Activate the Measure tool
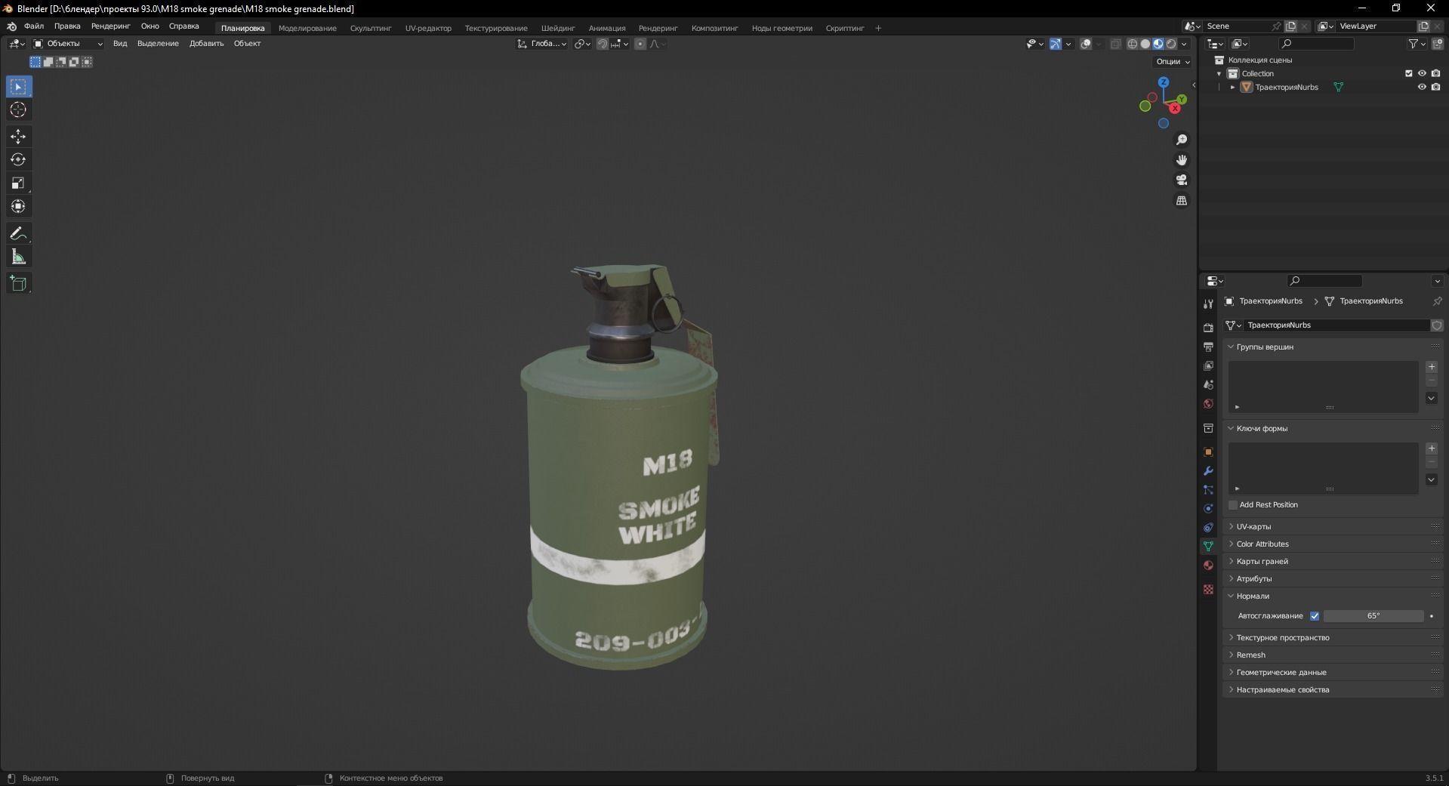This screenshot has height=786, width=1449. (17, 257)
